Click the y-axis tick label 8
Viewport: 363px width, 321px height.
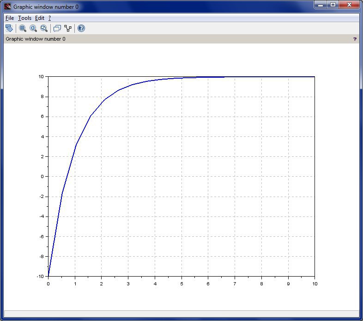pyautogui.click(x=42, y=97)
